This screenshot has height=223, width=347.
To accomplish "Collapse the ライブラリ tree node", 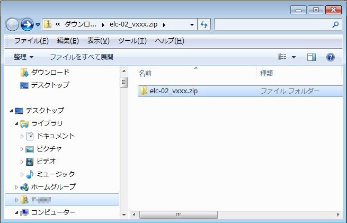I will [x=16, y=123].
